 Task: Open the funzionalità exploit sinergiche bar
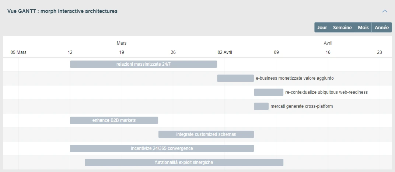click(x=184, y=162)
